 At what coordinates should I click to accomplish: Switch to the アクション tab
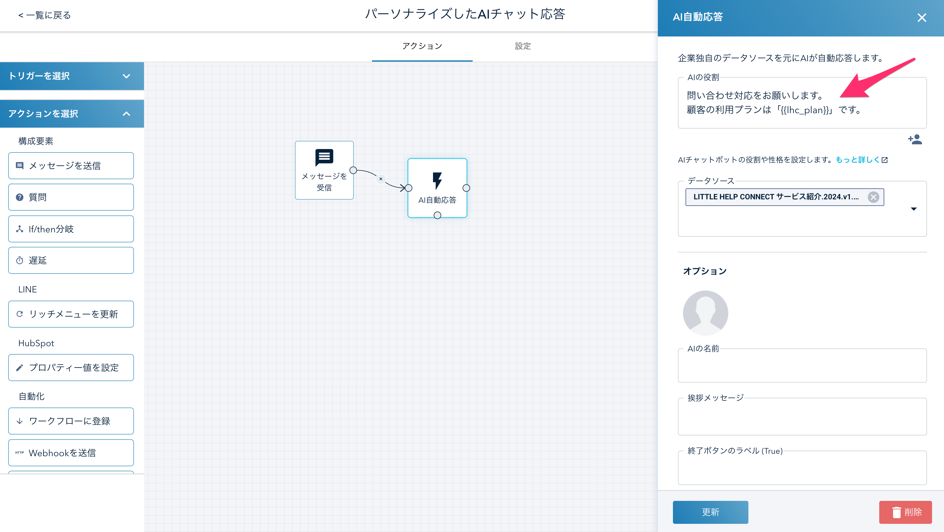pyautogui.click(x=422, y=46)
